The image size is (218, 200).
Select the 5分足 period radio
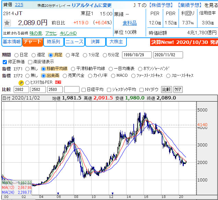coord(105,55)
